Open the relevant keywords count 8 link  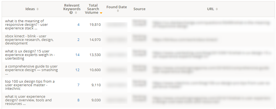pyautogui.click(x=78, y=100)
